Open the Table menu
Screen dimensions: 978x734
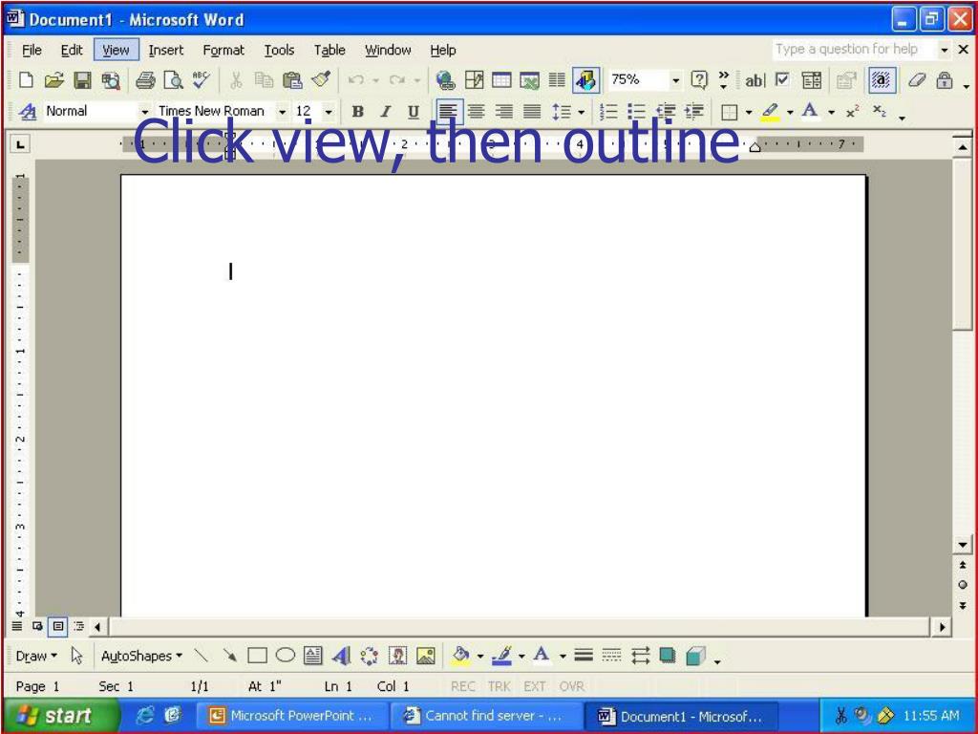click(330, 50)
